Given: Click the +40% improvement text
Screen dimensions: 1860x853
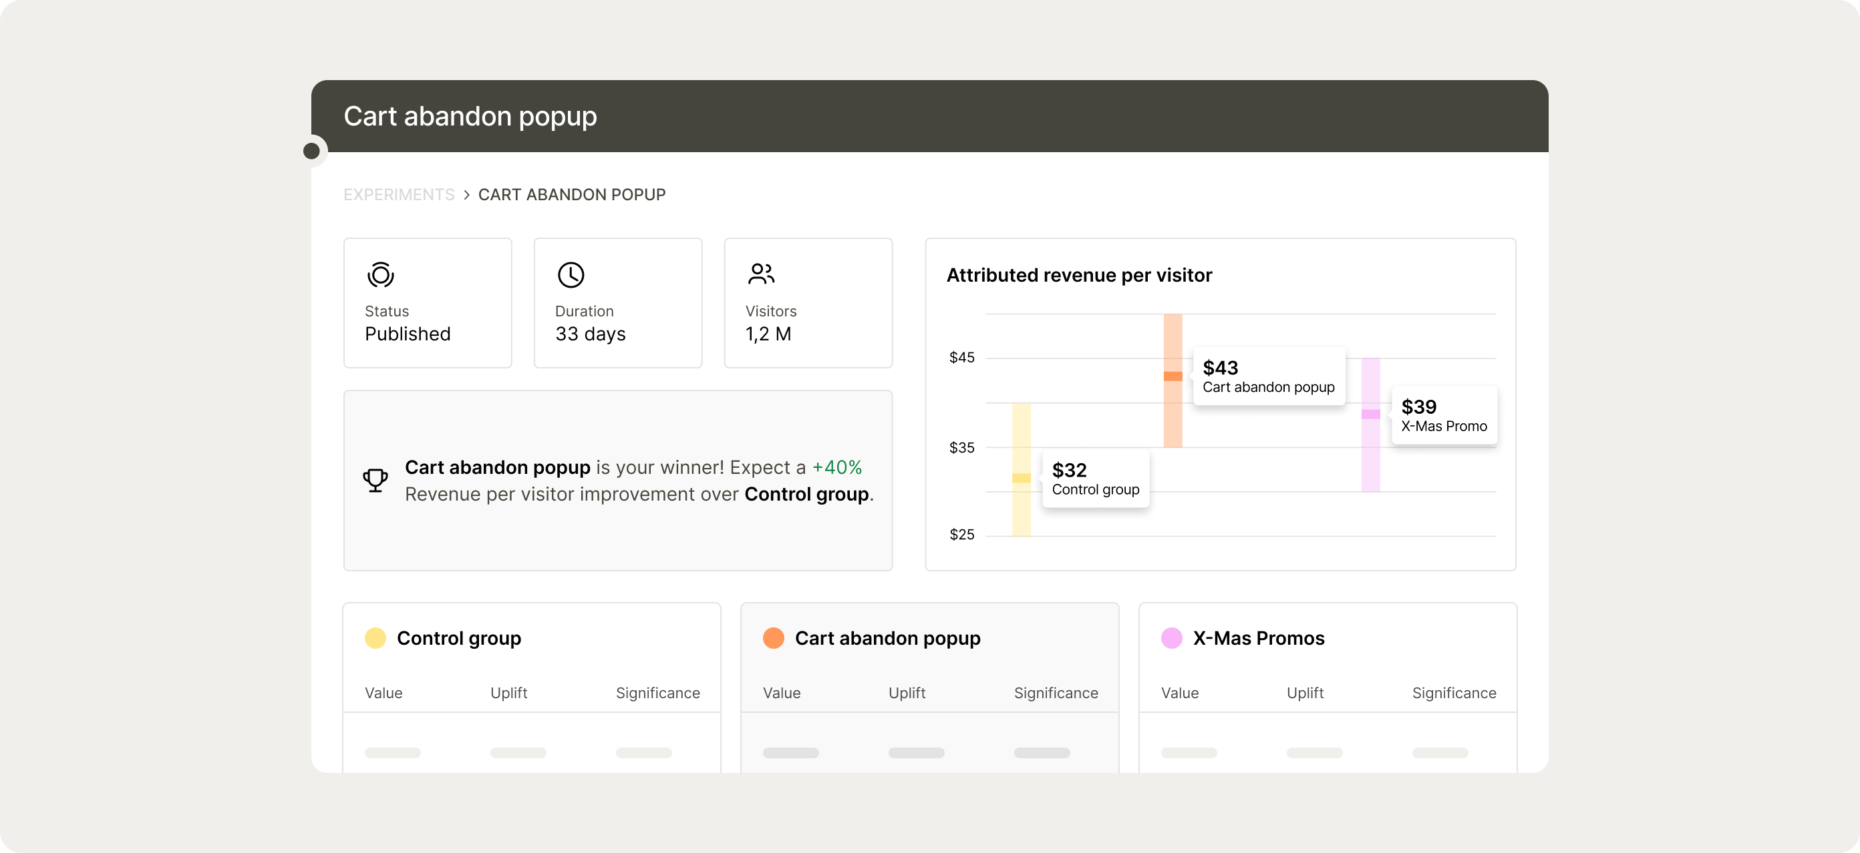Looking at the screenshot, I should point(837,467).
